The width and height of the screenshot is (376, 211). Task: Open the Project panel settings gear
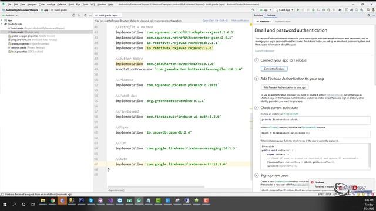(x=85, y=15)
